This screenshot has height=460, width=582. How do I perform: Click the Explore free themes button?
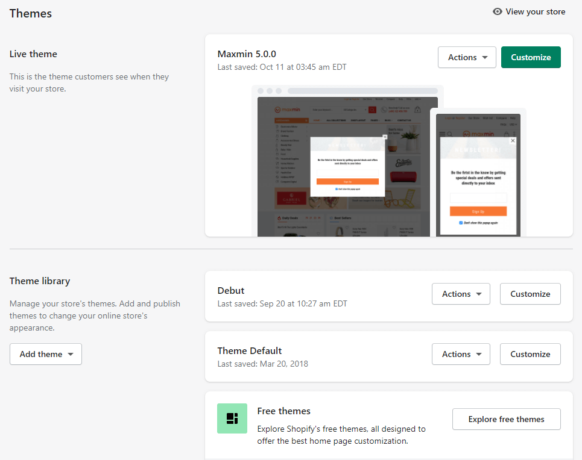pyautogui.click(x=506, y=419)
